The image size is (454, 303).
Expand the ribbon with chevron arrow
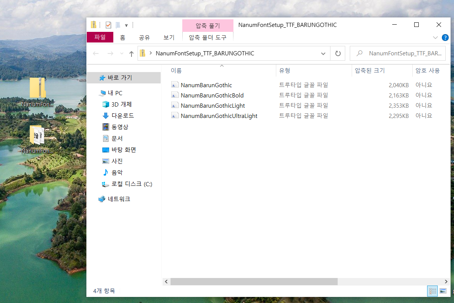point(435,38)
